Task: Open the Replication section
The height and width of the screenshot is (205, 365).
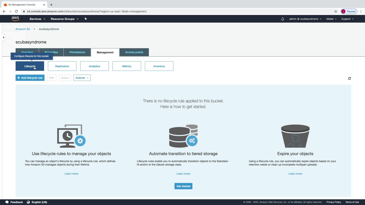Action: tap(62, 66)
